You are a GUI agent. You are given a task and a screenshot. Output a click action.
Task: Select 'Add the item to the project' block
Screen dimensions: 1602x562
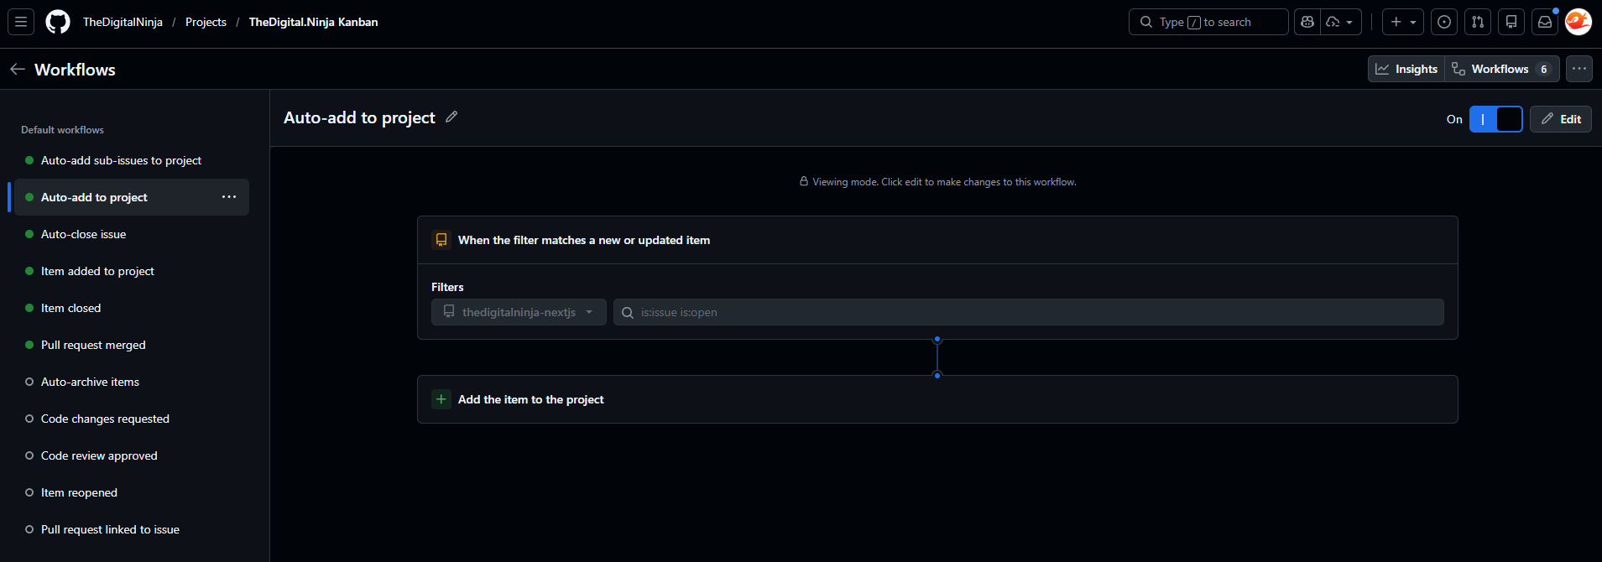pos(937,399)
